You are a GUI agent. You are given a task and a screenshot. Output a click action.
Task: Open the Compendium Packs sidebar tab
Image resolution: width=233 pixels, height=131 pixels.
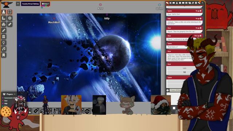(x=196, y=3)
